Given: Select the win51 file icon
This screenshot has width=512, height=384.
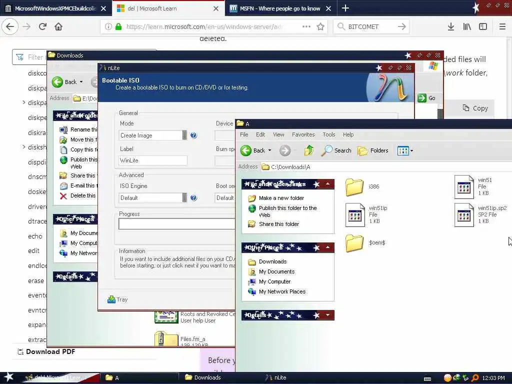Looking at the screenshot, I should [464, 187].
